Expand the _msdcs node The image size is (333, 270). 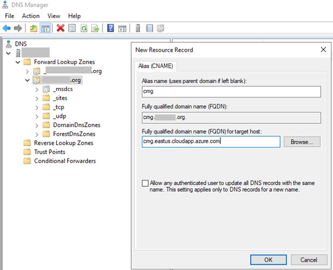(x=37, y=89)
